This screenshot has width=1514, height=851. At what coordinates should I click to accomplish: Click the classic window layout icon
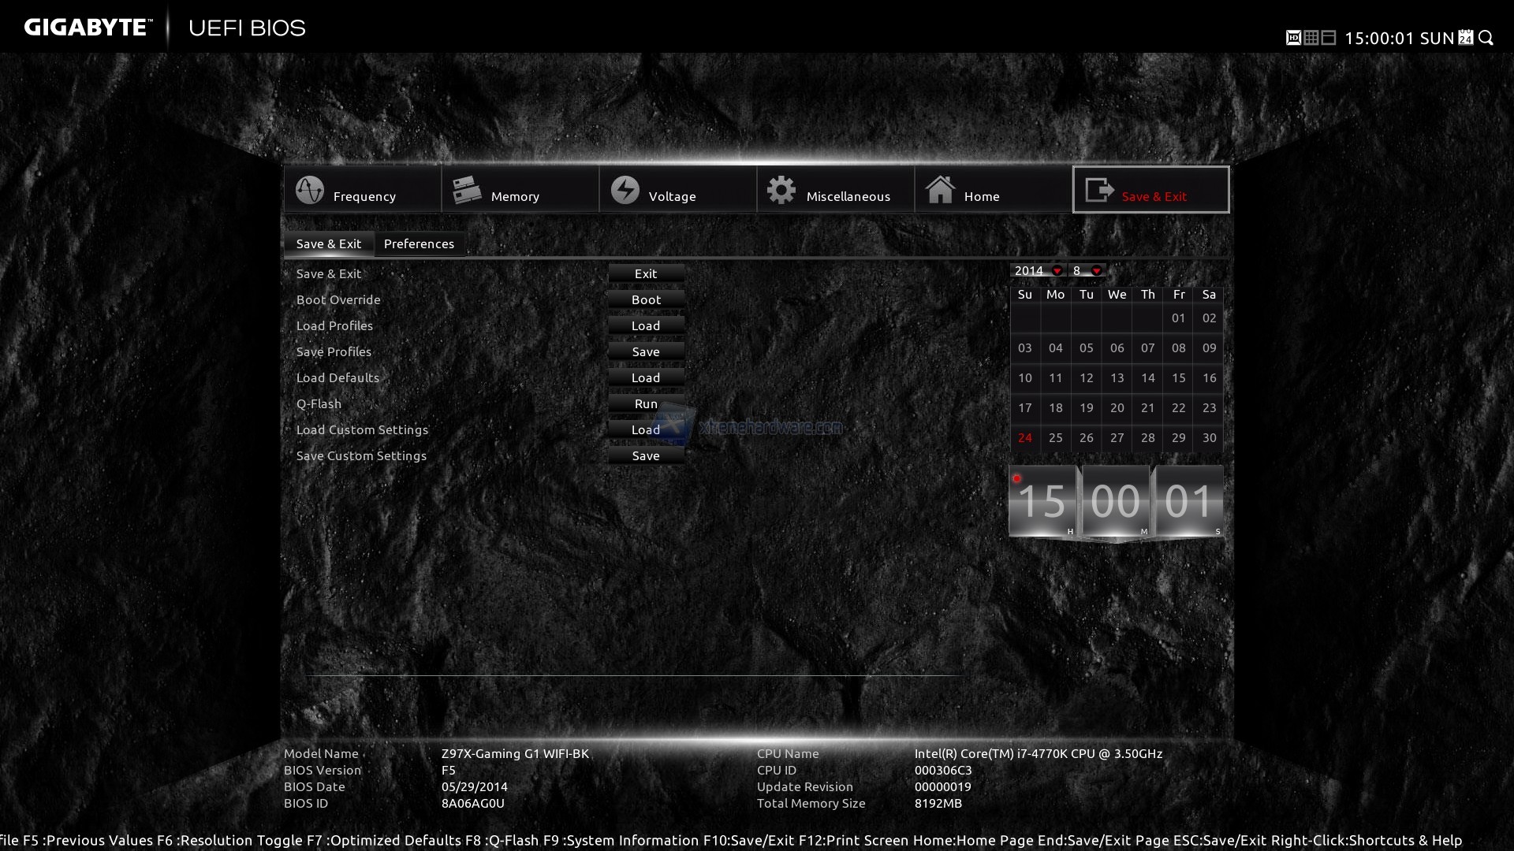tap(1329, 38)
